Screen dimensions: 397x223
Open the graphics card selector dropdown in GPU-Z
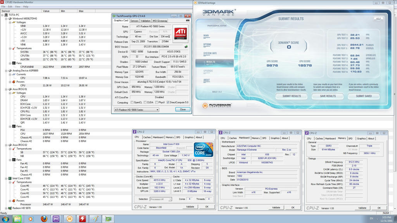(136, 110)
